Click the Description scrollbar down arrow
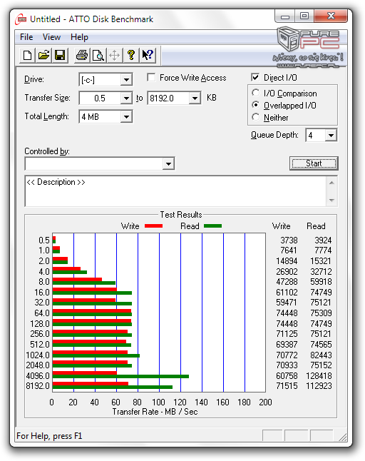Image resolution: width=365 pixels, height=461 pixels. 331,200
